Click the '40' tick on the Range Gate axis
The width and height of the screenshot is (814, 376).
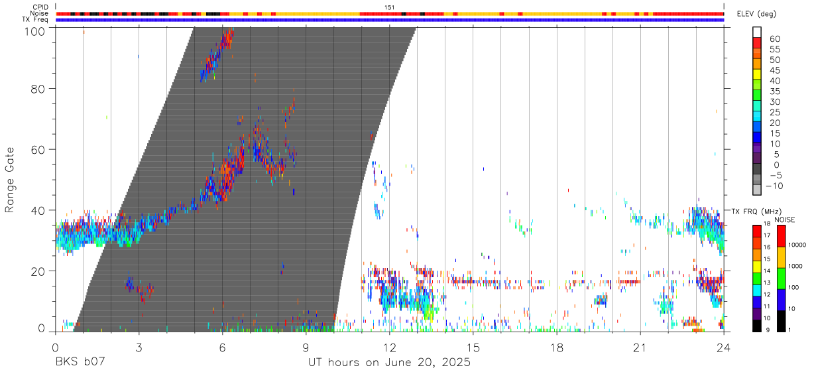coord(39,210)
